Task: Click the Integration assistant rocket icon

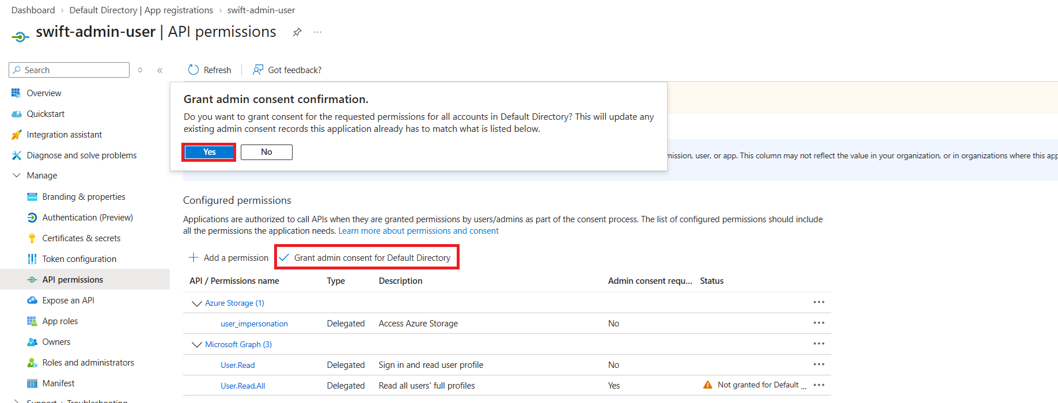Action: (16, 135)
